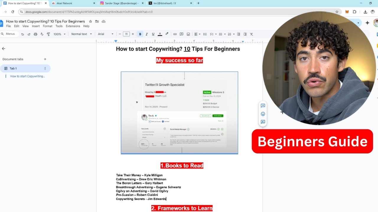Increase the paragraph indent
378x212 pixels.
coord(245,34)
